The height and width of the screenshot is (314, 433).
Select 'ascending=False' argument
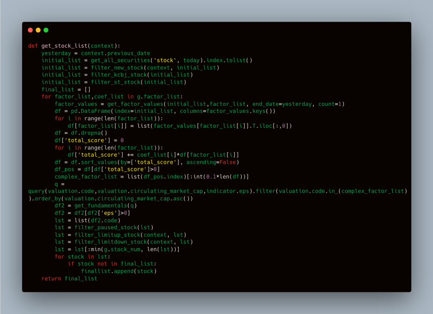pyautogui.click(x=211, y=162)
